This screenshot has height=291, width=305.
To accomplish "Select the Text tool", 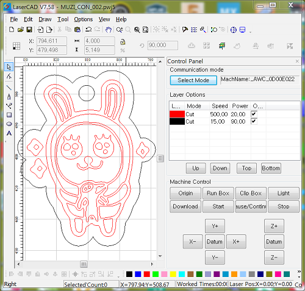I will 9,133.
